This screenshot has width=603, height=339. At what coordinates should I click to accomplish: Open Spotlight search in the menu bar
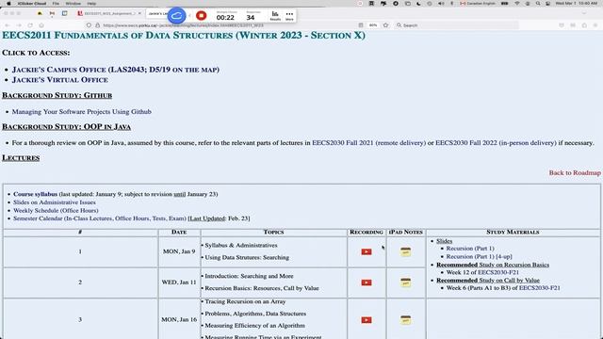tap(538, 3)
